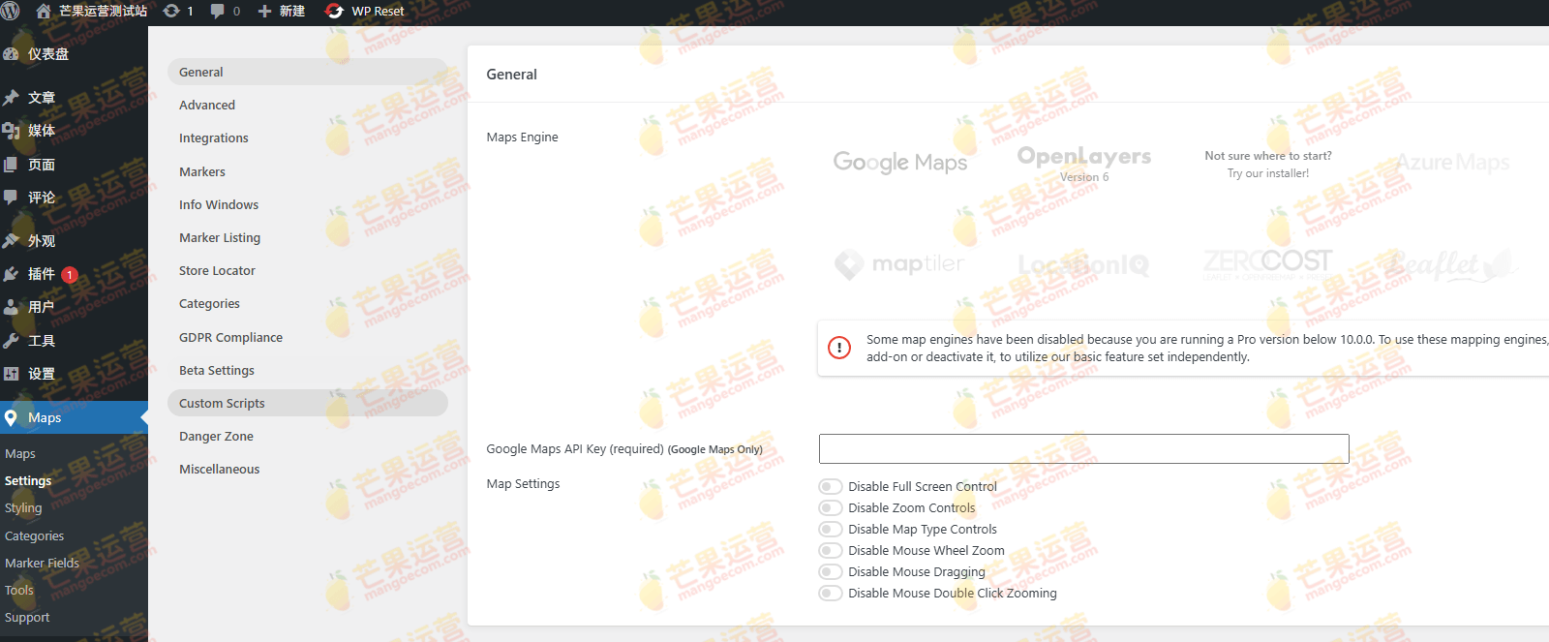1549x642 pixels.
Task: Select the Leaflet engine logo
Action: pos(1452,263)
